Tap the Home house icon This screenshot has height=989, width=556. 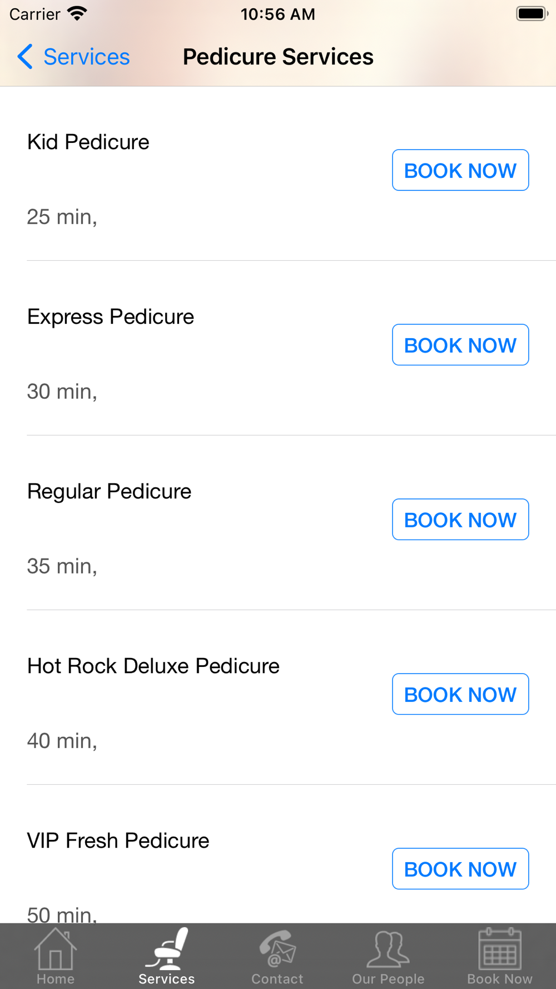[55, 949]
